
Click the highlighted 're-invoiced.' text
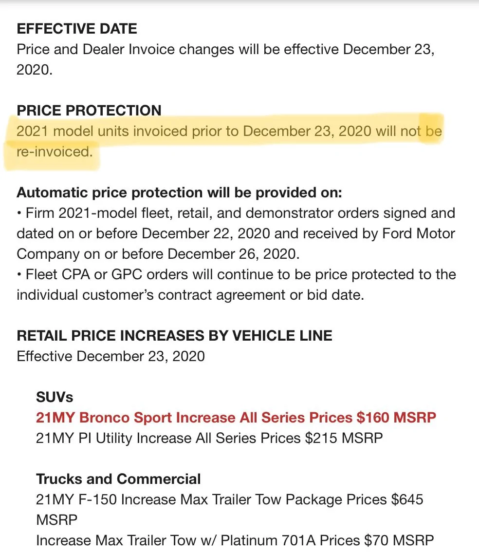pyautogui.click(x=55, y=152)
